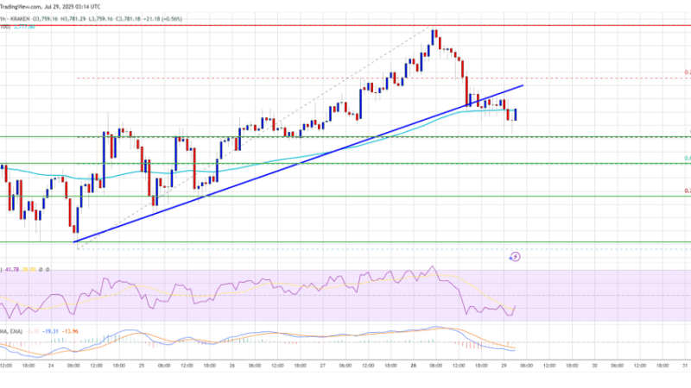Select the solid red resistance line at top
This screenshot has width=691, height=388.
(345, 26)
